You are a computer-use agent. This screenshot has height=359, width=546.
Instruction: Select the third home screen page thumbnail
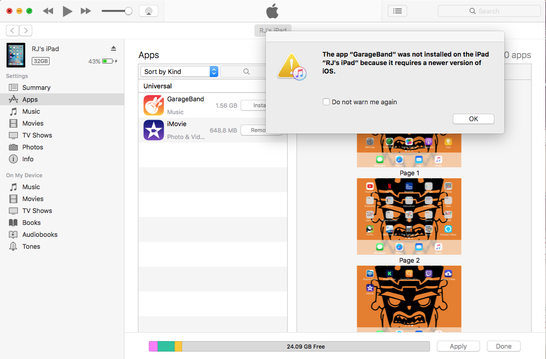tap(409, 299)
